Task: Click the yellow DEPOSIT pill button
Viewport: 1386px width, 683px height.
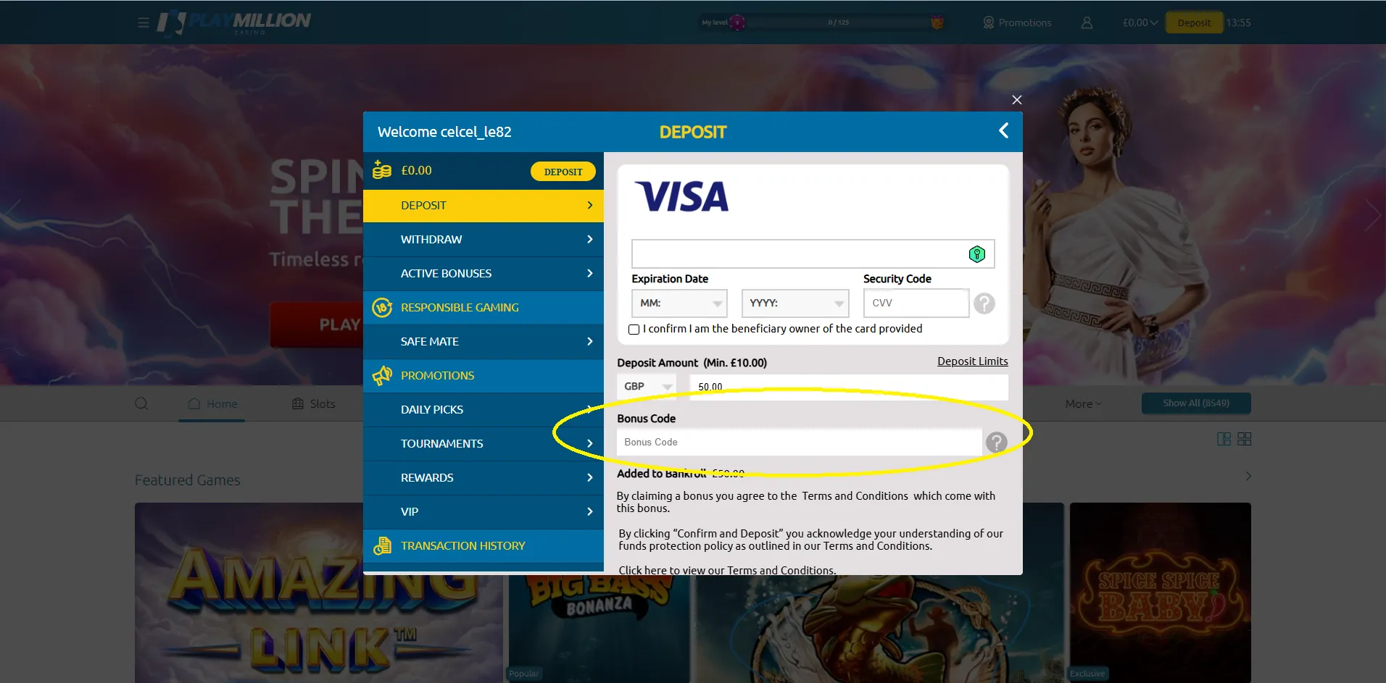Action: 563,172
